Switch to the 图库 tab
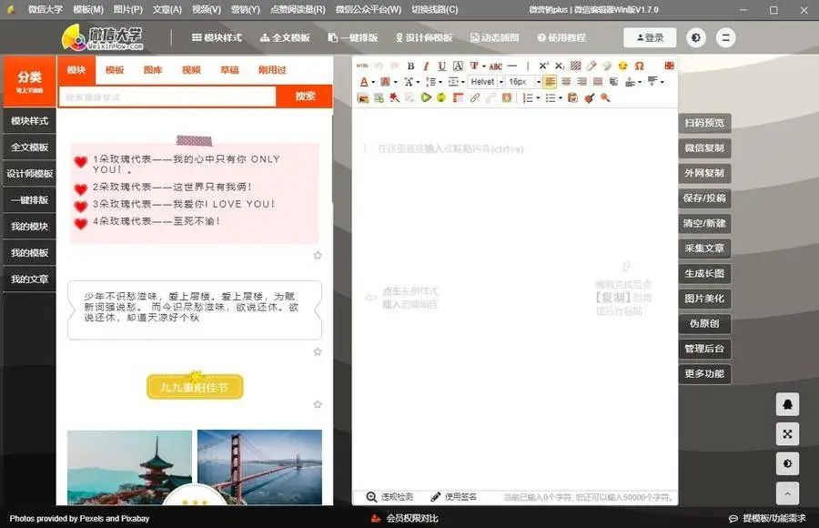Image resolution: width=819 pixels, height=528 pixels. [x=153, y=70]
